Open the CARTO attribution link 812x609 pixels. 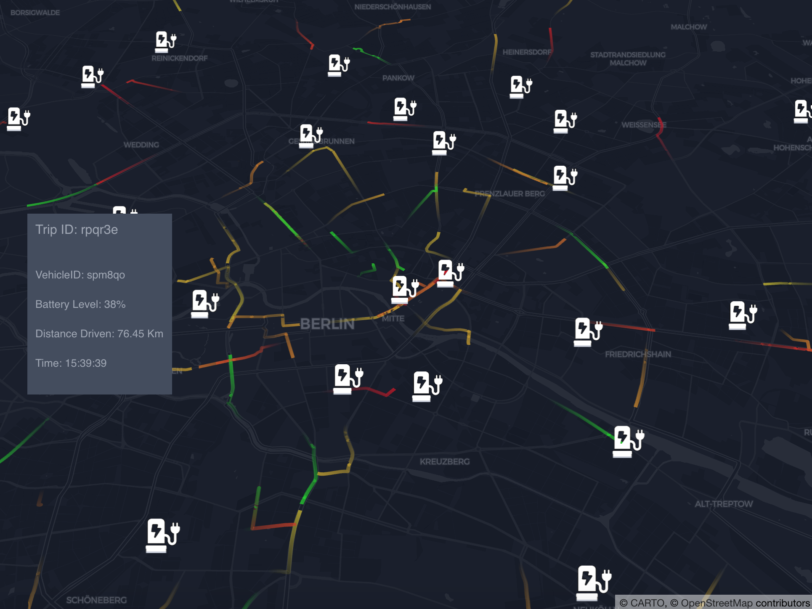(648, 603)
